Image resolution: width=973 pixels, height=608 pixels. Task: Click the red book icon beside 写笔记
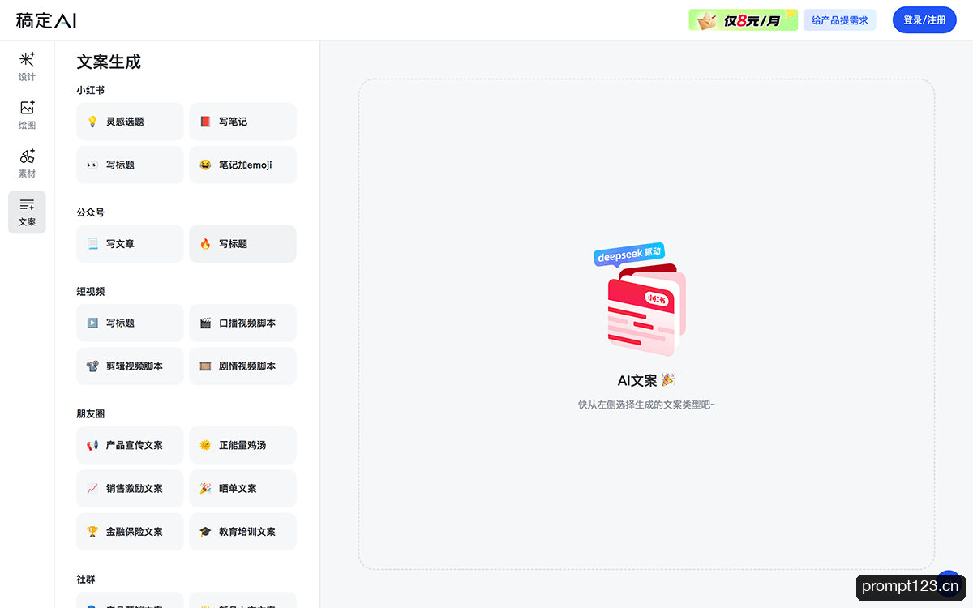[x=205, y=122]
